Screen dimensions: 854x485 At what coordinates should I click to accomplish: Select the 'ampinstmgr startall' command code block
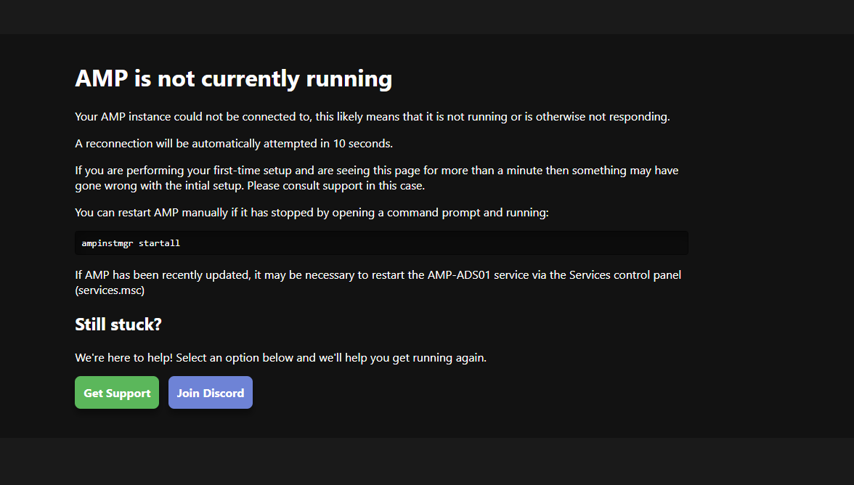click(381, 242)
